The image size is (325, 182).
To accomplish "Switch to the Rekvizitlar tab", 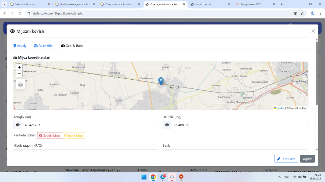I will pos(44,46).
